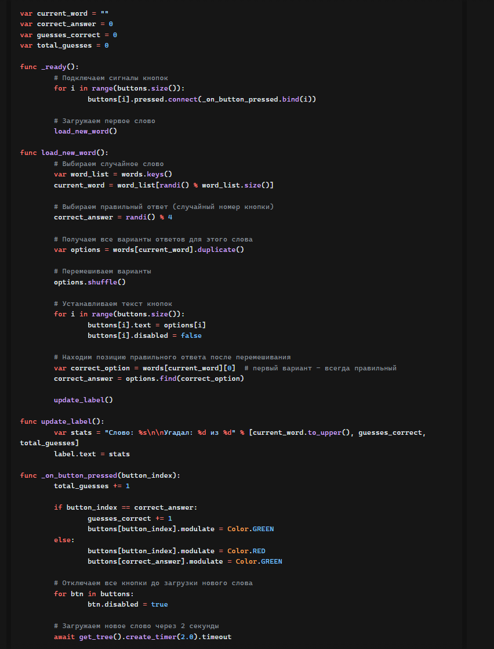
Task: Click the 'modulate = Color.RED' line
Action: 176,551
